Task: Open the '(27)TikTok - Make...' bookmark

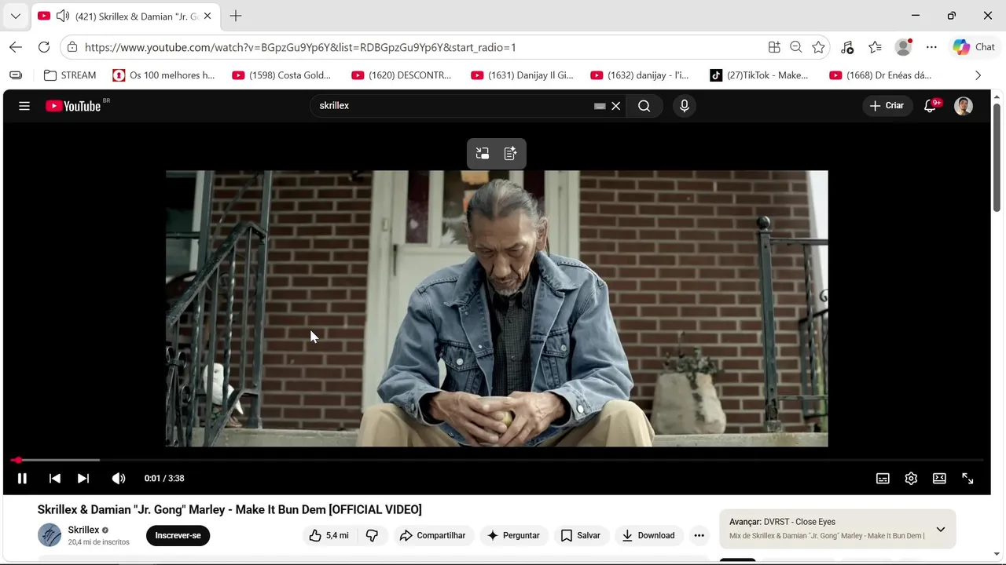Action: 759,75
